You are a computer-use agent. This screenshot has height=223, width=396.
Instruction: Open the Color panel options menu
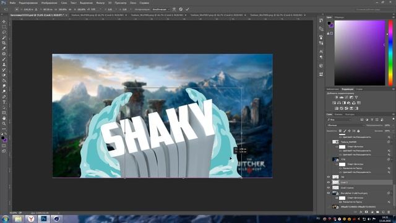394,17
